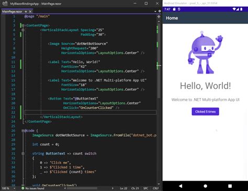
Task: Tap the Android home circle icon
Action: pos(206,186)
